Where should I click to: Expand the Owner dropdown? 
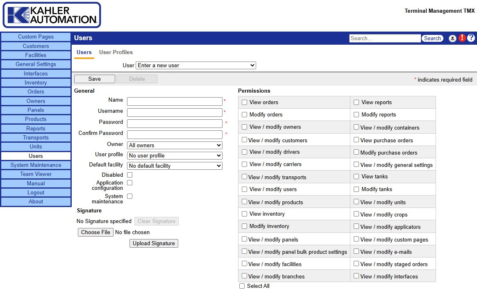(175, 145)
